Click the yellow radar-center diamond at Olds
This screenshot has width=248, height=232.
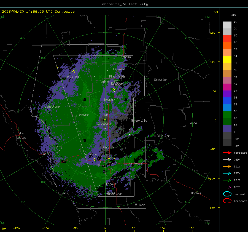[105, 120]
